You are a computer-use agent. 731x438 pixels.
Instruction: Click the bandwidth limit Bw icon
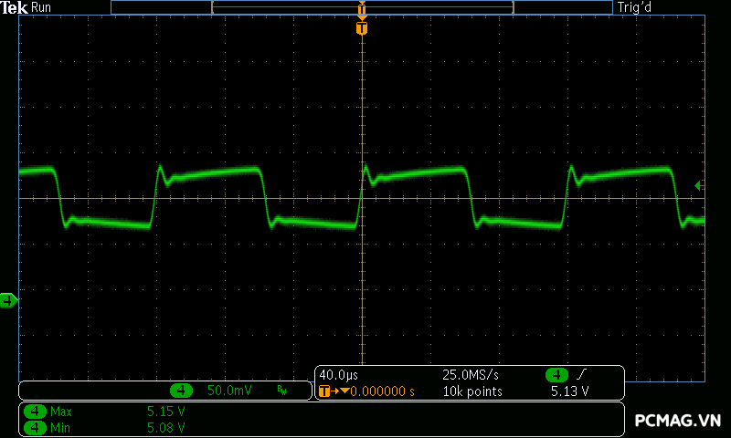[281, 391]
